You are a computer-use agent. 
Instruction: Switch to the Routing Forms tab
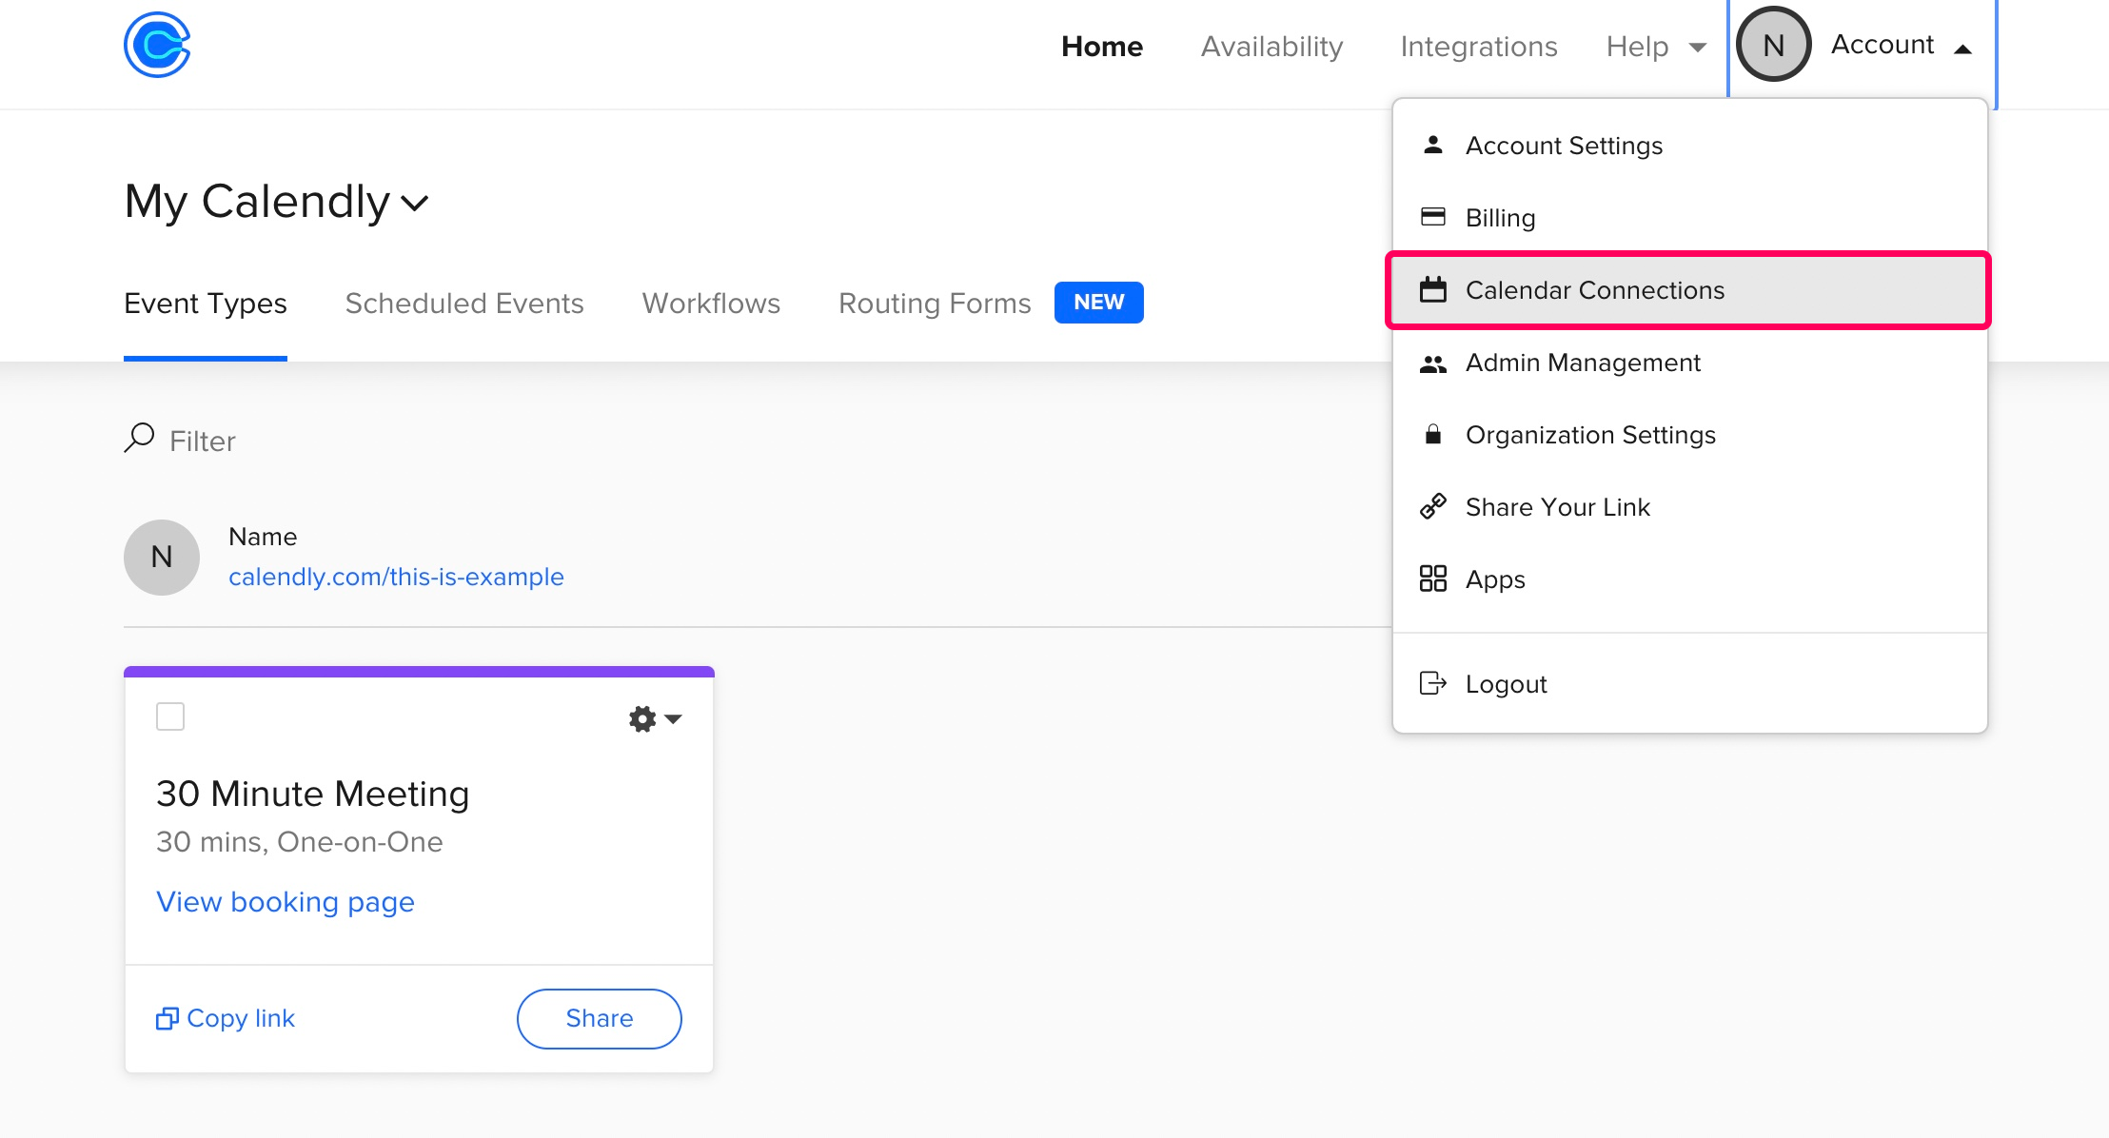(x=935, y=304)
